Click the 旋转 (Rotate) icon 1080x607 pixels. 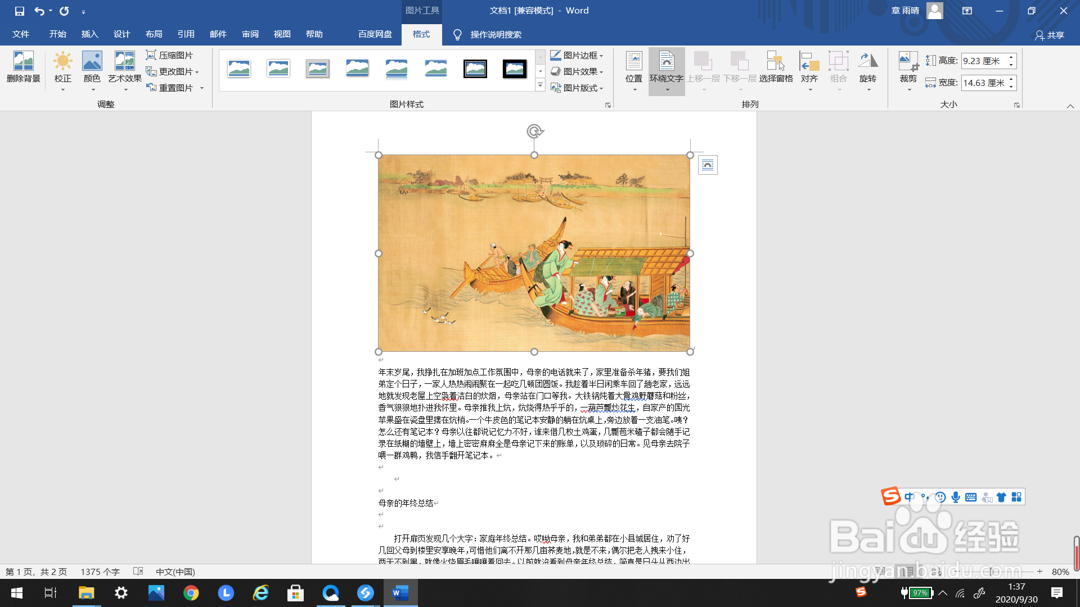click(868, 67)
